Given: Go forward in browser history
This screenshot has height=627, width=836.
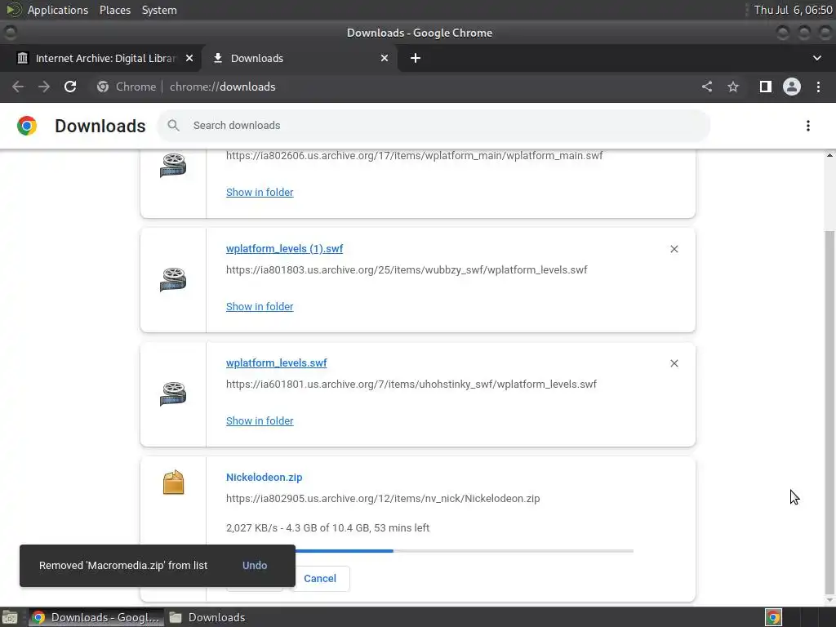Looking at the screenshot, I should click(44, 87).
